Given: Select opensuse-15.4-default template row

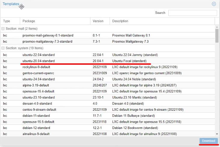Looking at the screenshot, I should (x=108, y=91).
